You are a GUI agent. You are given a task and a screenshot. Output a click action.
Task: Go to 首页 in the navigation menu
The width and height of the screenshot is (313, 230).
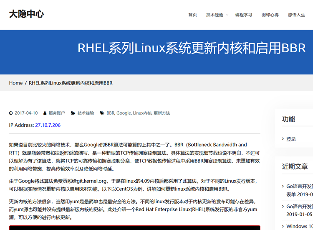[x=192, y=15]
